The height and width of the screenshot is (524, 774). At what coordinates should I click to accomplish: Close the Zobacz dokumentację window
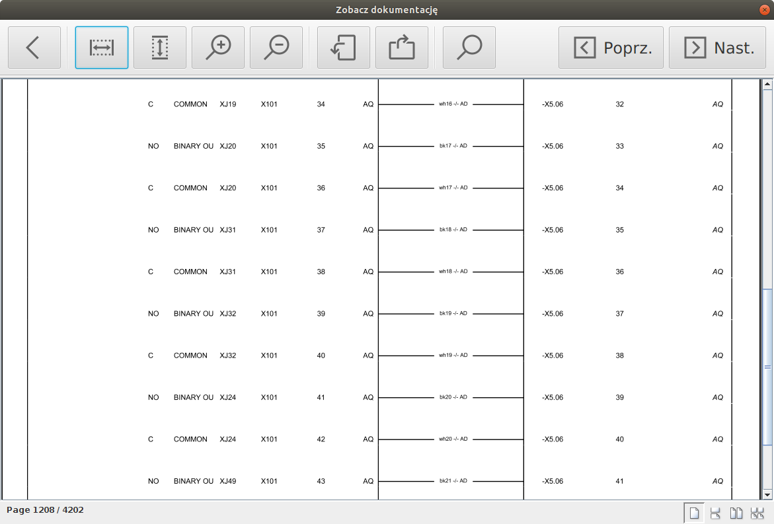click(764, 9)
